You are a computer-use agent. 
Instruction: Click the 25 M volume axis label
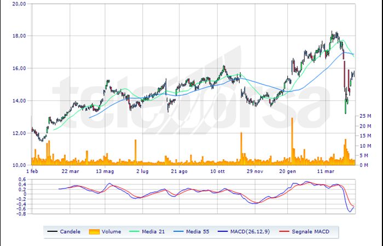[365, 116]
